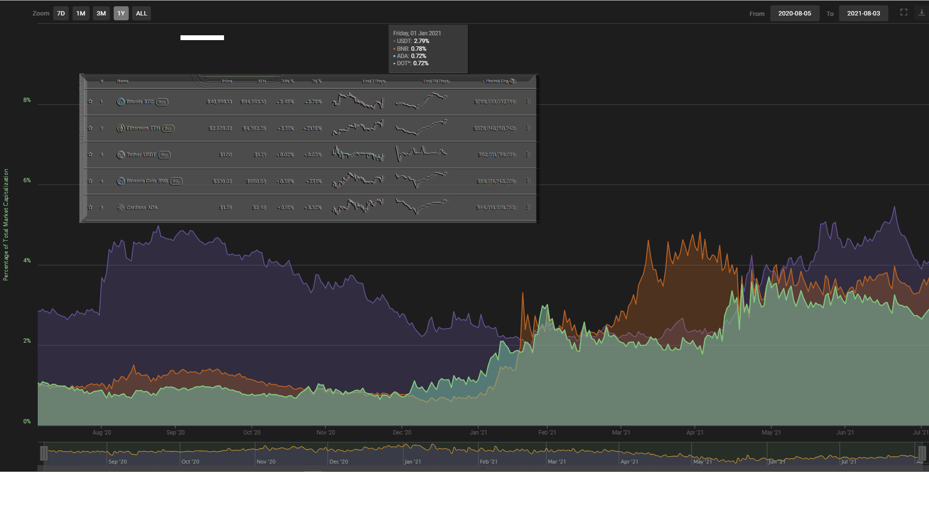Image resolution: width=929 pixels, height=522 pixels.
Task: Click the Cardano ADA logo icon
Action: 120,208
